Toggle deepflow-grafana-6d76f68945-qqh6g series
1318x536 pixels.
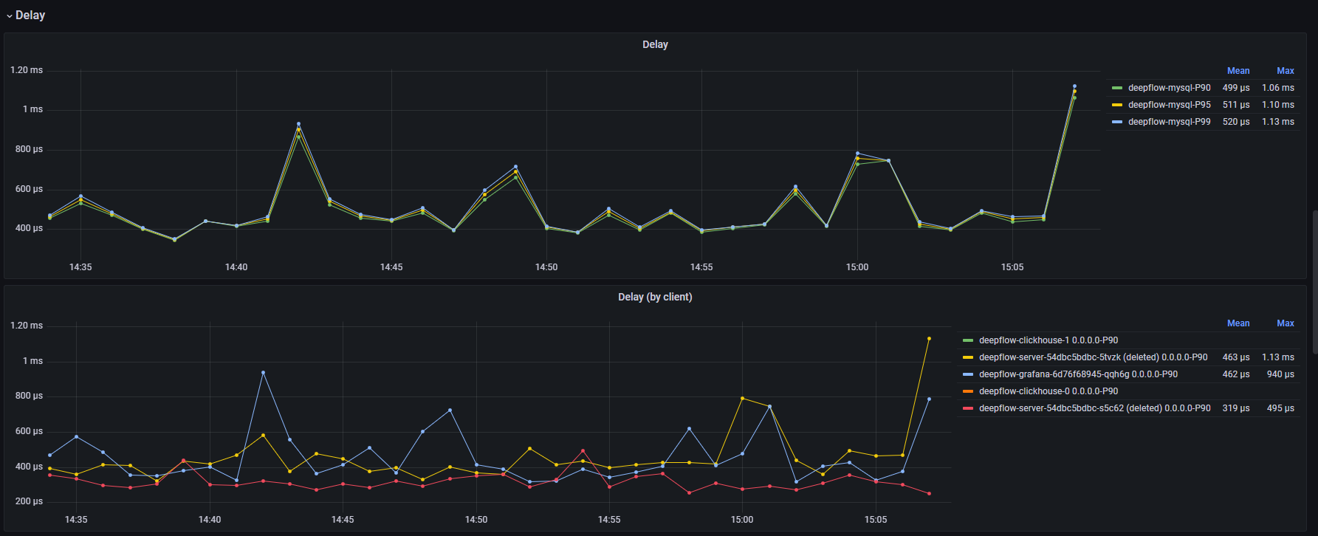tap(1078, 374)
